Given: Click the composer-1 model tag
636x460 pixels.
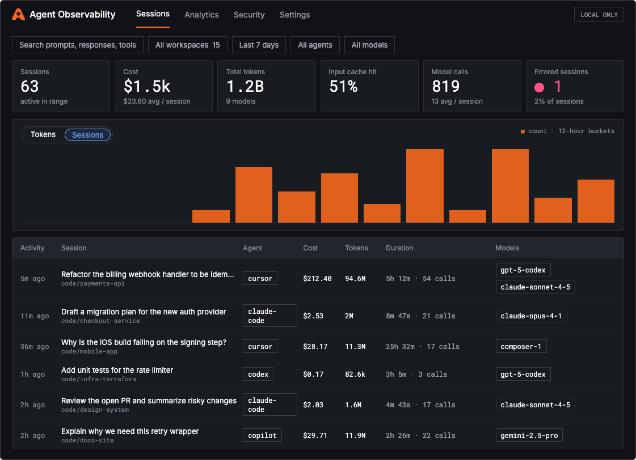Looking at the screenshot, I should click(521, 346).
